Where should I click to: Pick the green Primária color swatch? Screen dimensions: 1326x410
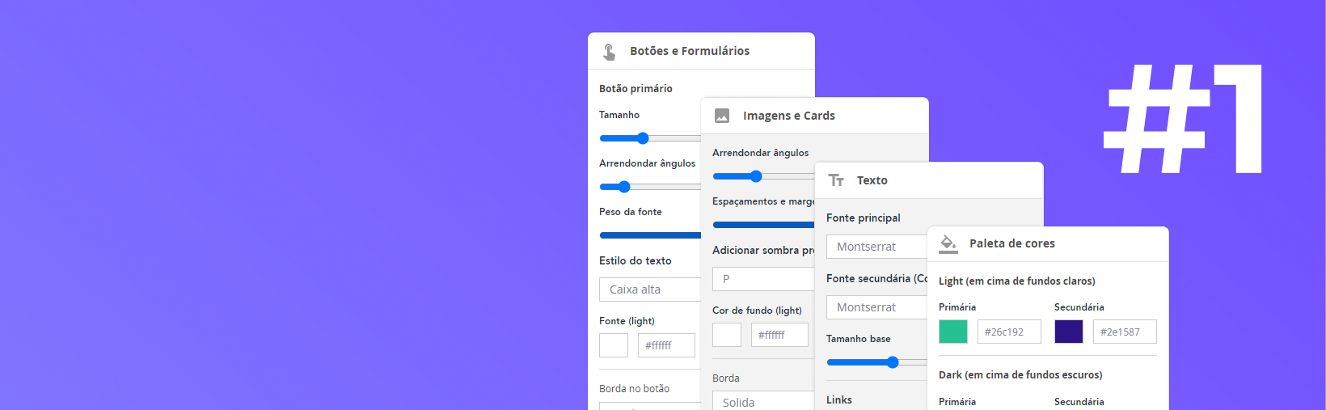pos(953,332)
